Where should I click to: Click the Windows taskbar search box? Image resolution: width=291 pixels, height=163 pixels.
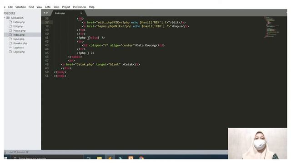click(x=46, y=158)
